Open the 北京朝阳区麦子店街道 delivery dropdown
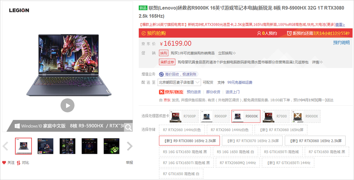Image resolution: width=354 pixels, height=180 pixels. pyautogui.click(x=179, y=83)
